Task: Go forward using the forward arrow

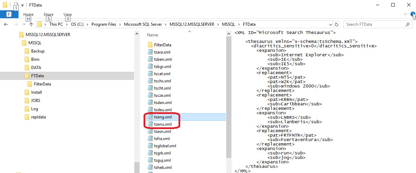Action: pyautogui.click(x=16, y=24)
